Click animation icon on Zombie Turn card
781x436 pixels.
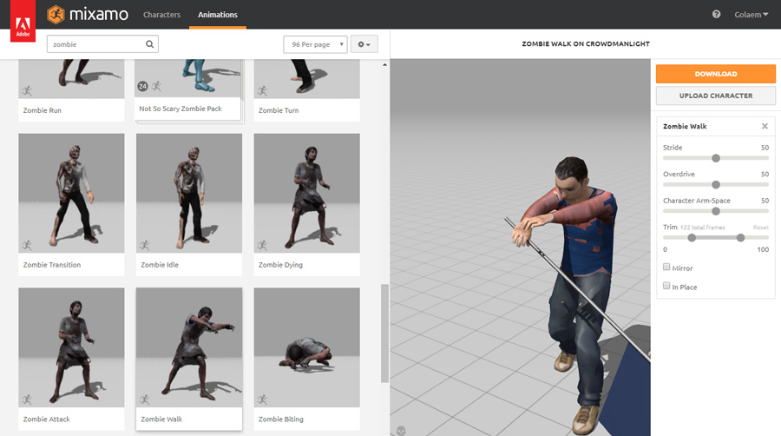tap(262, 90)
